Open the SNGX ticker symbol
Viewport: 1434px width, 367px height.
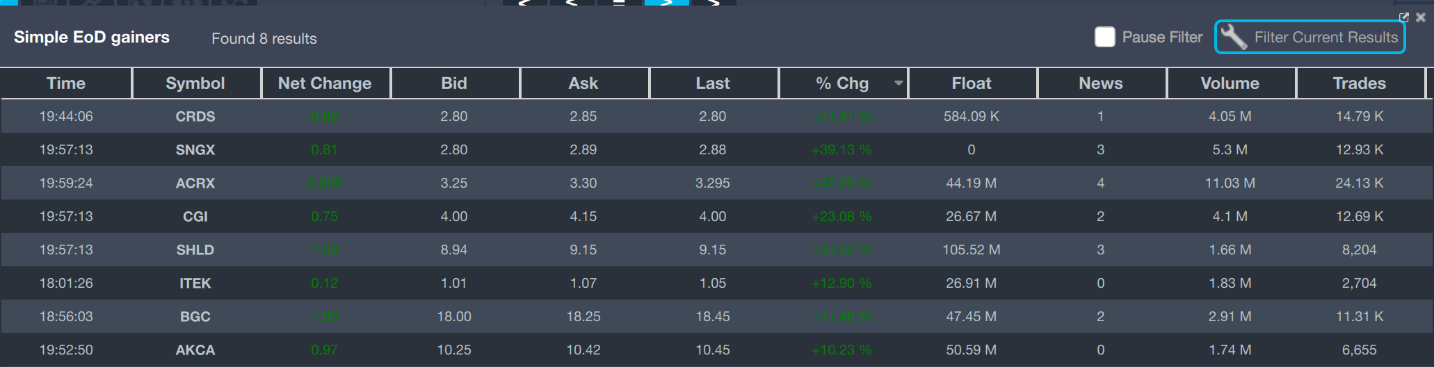tap(195, 150)
